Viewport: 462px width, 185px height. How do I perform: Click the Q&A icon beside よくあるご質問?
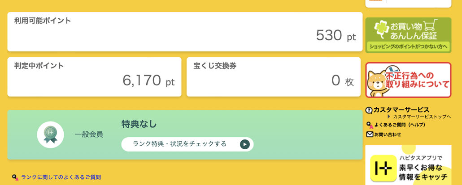tap(370, 126)
